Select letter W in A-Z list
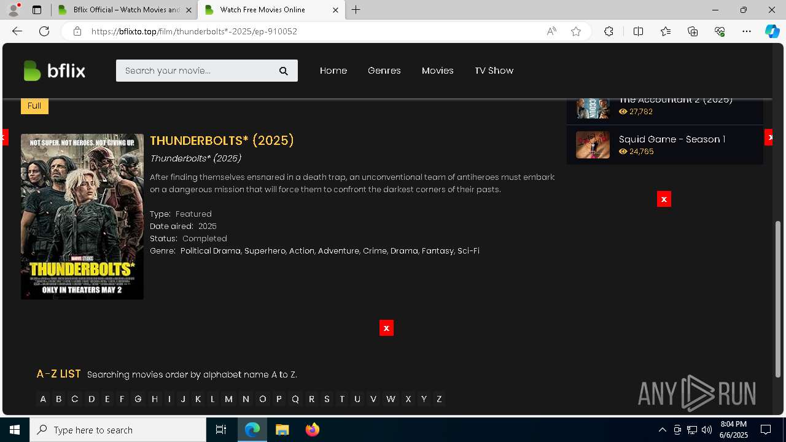 (391, 399)
